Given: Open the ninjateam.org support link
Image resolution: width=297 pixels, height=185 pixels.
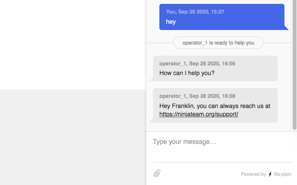Looking at the screenshot, I should [199, 114].
